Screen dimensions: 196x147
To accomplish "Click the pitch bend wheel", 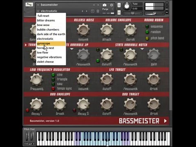I will tap(27, 136).
